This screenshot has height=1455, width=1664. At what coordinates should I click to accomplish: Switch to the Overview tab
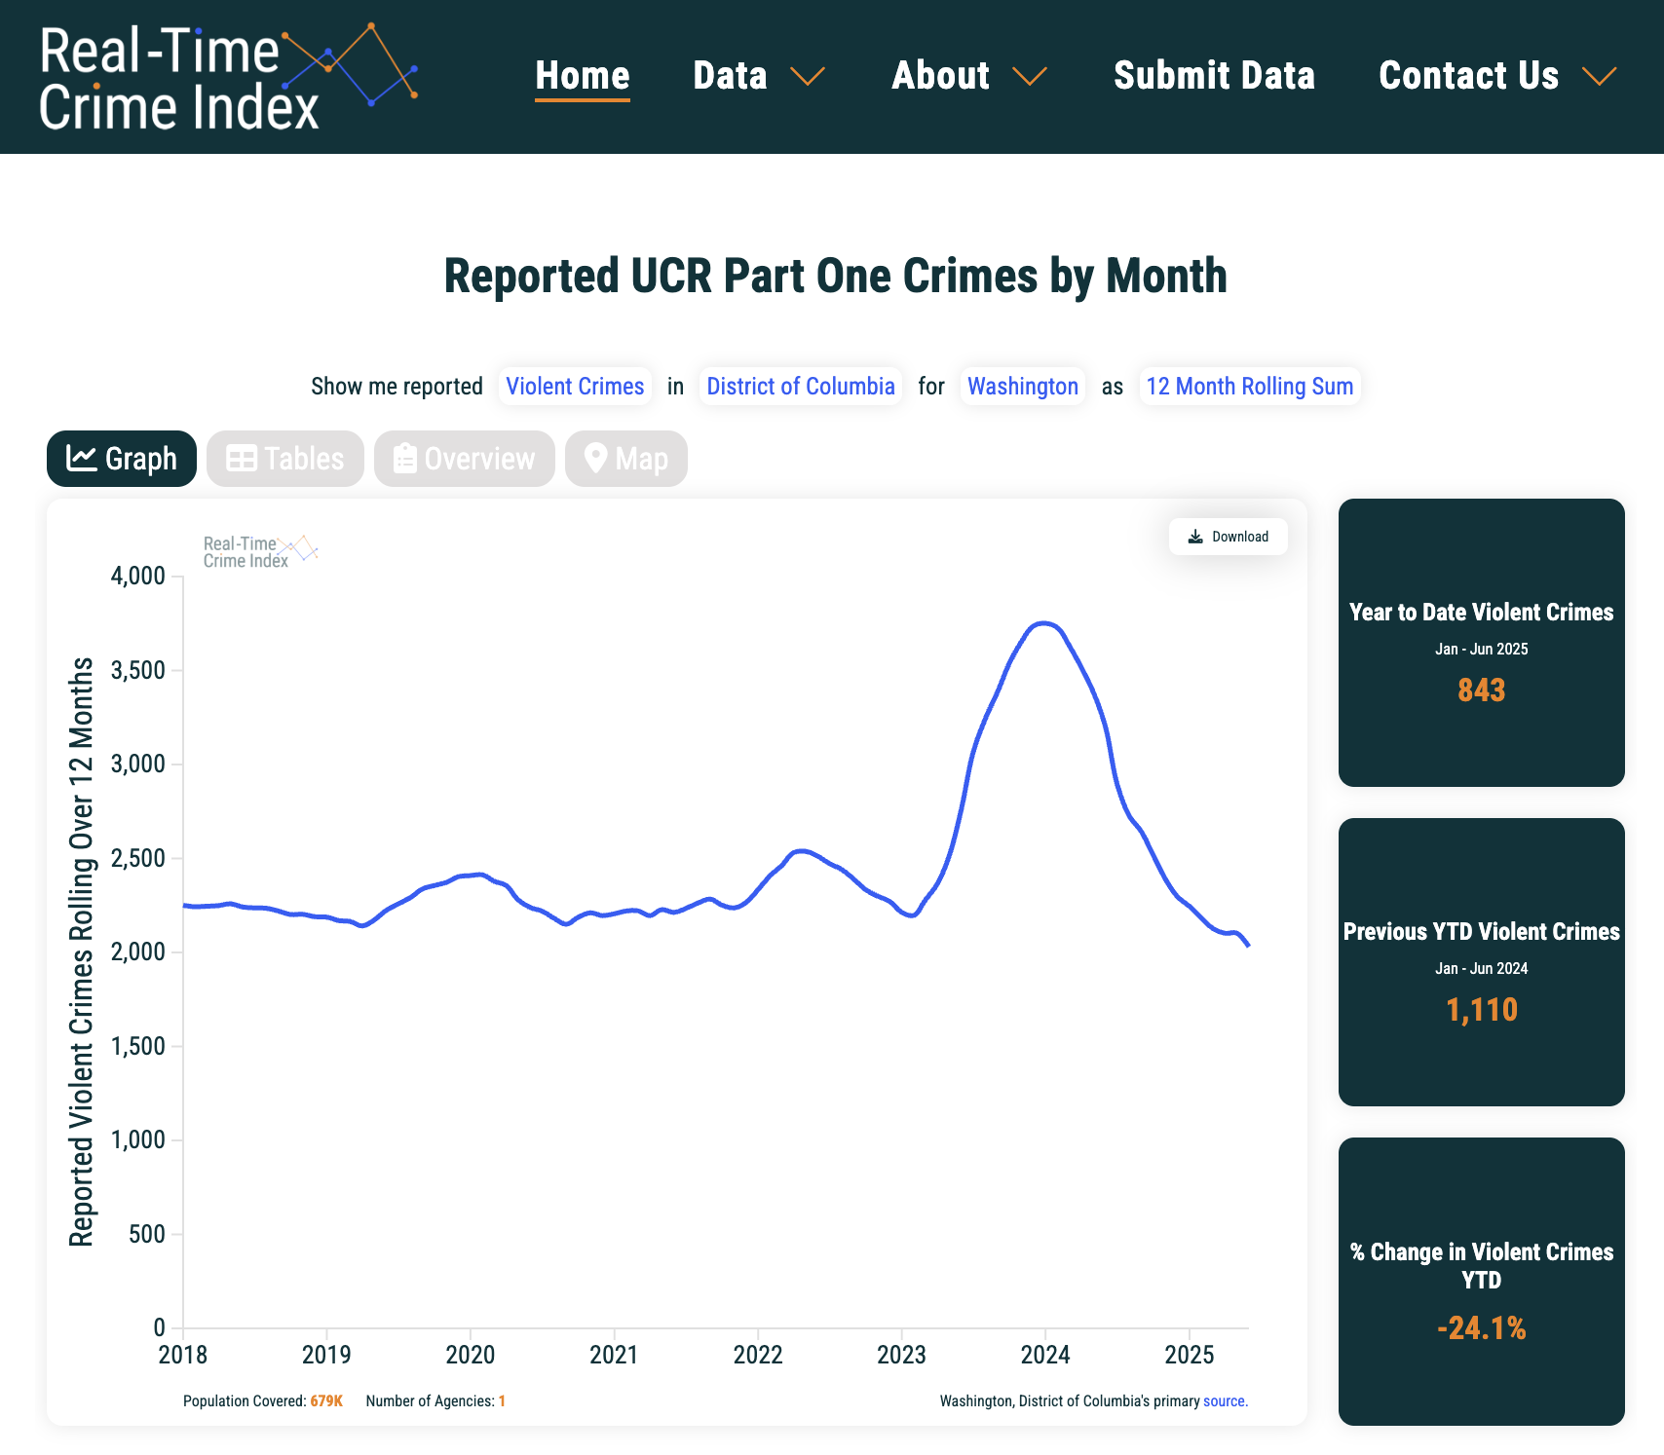465,459
